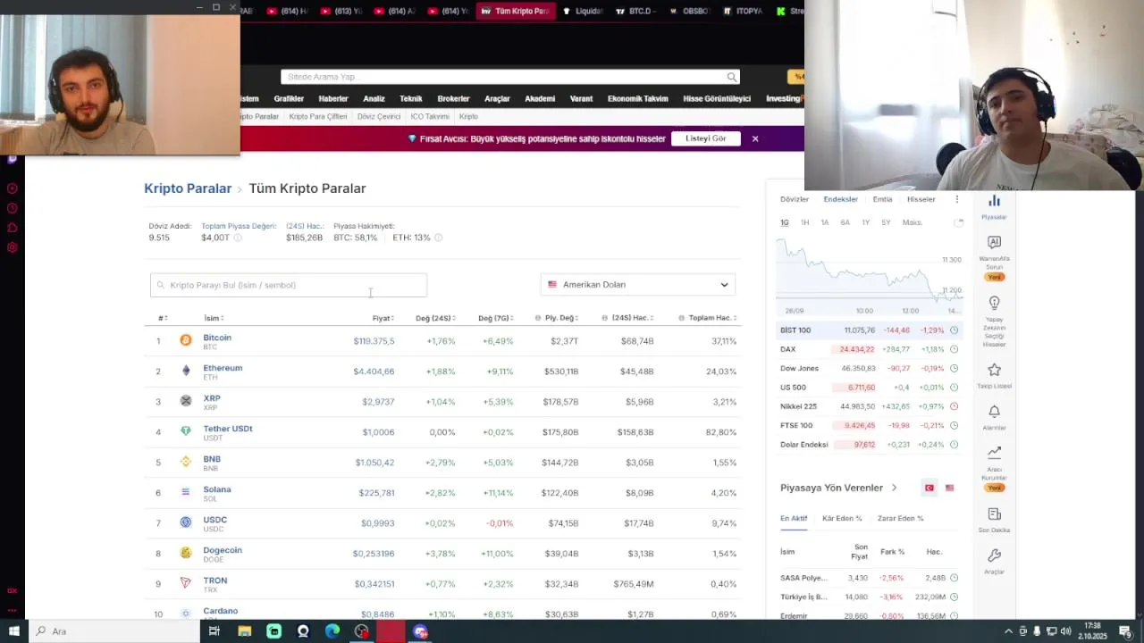Click the Bitcoin coin icon
Image resolution: width=1144 pixels, height=643 pixels.
tap(186, 340)
